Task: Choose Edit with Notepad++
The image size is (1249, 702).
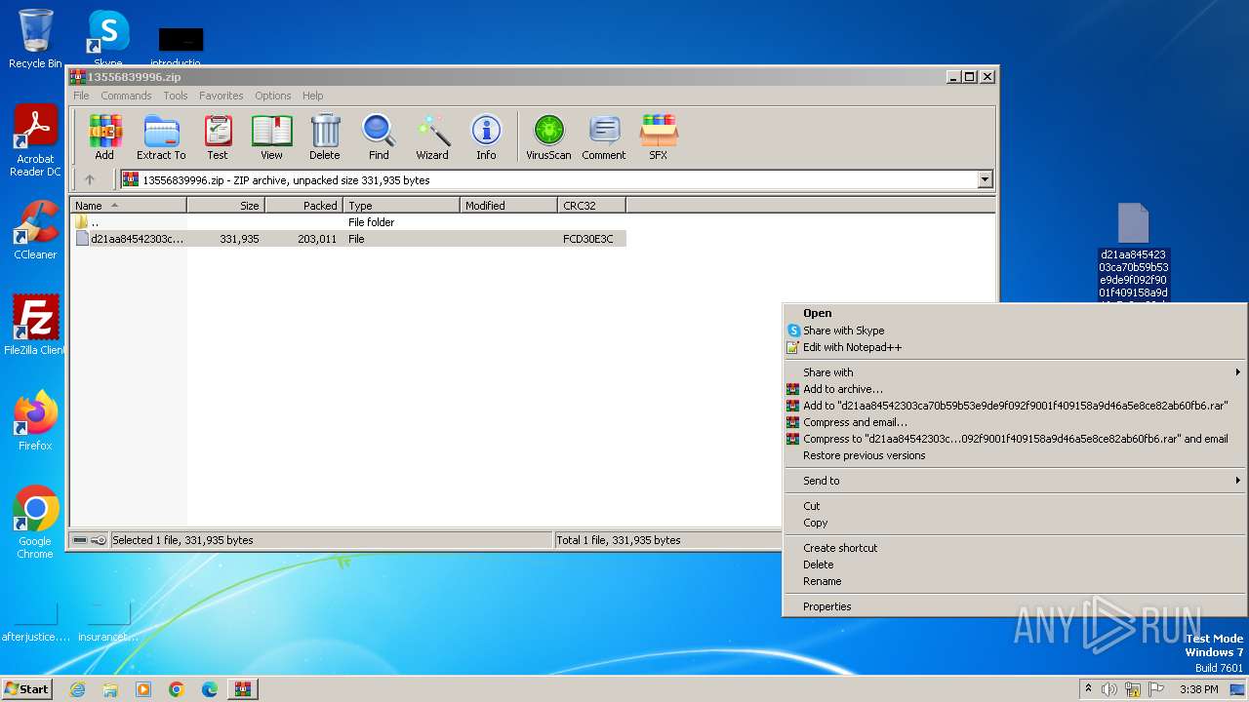Action: (x=1015, y=347)
